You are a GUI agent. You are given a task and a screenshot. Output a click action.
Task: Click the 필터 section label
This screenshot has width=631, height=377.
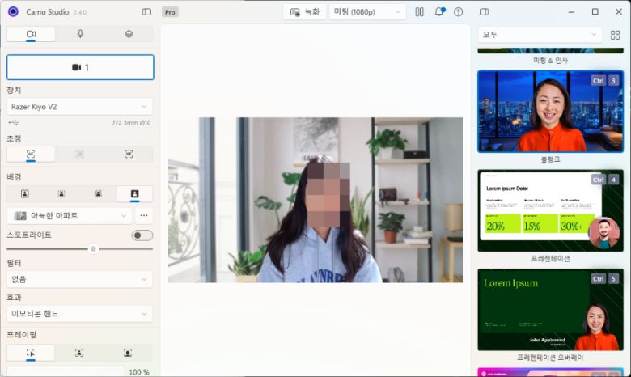pyautogui.click(x=14, y=263)
